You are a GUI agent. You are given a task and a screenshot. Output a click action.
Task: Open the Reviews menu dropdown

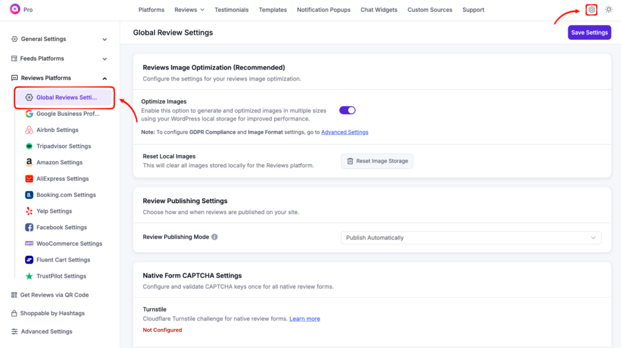coord(189,10)
